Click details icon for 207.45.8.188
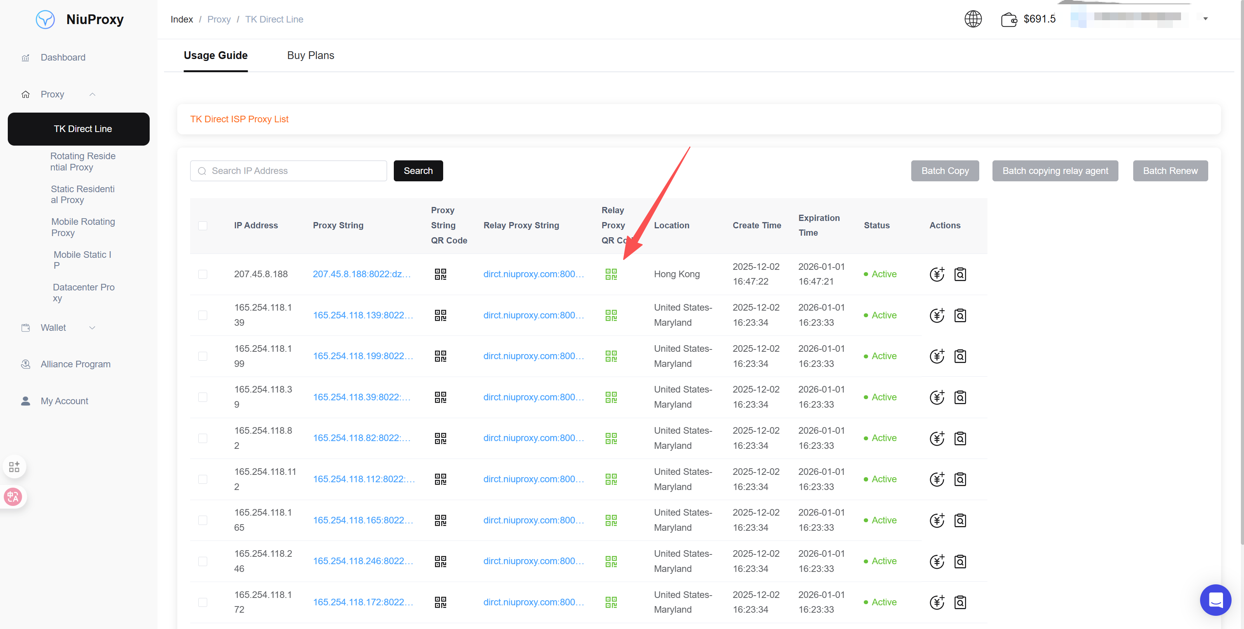The image size is (1244, 629). click(x=960, y=274)
